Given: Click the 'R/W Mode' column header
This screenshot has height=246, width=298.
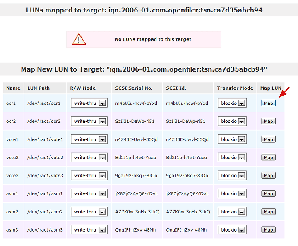Looking at the screenshot, I should (x=89, y=88).
